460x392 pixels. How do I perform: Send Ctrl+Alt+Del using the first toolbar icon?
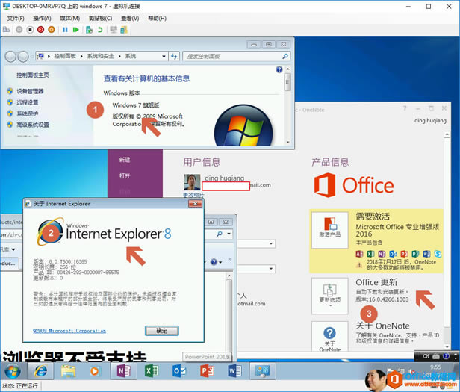pos(6,30)
